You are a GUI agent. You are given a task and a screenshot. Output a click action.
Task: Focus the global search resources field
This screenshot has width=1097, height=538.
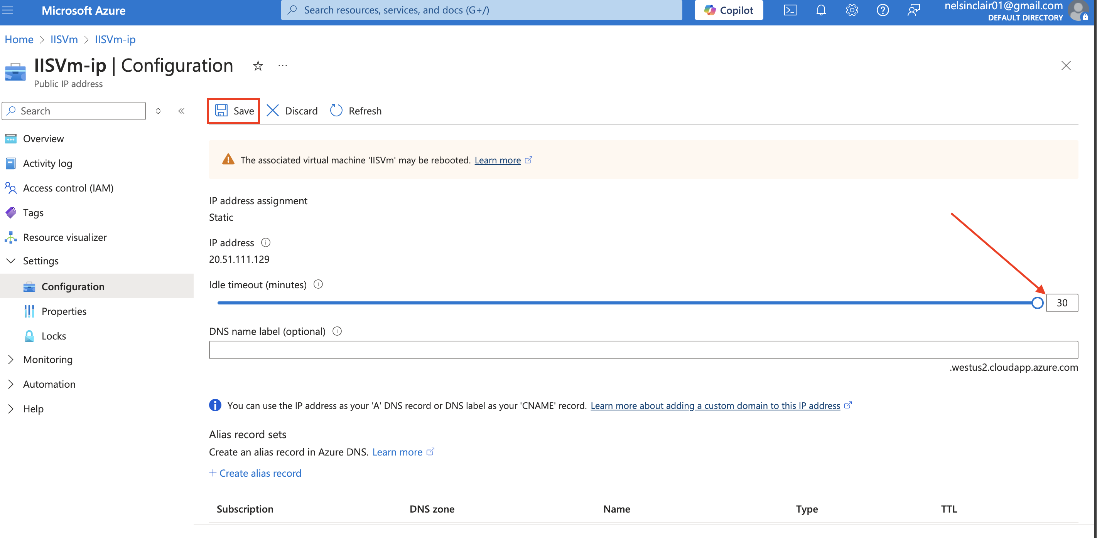tap(481, 10)
